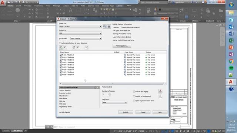Select the P-008-Title Block sheet row
This screenshot has height=133, width=237.
(113, 75)
